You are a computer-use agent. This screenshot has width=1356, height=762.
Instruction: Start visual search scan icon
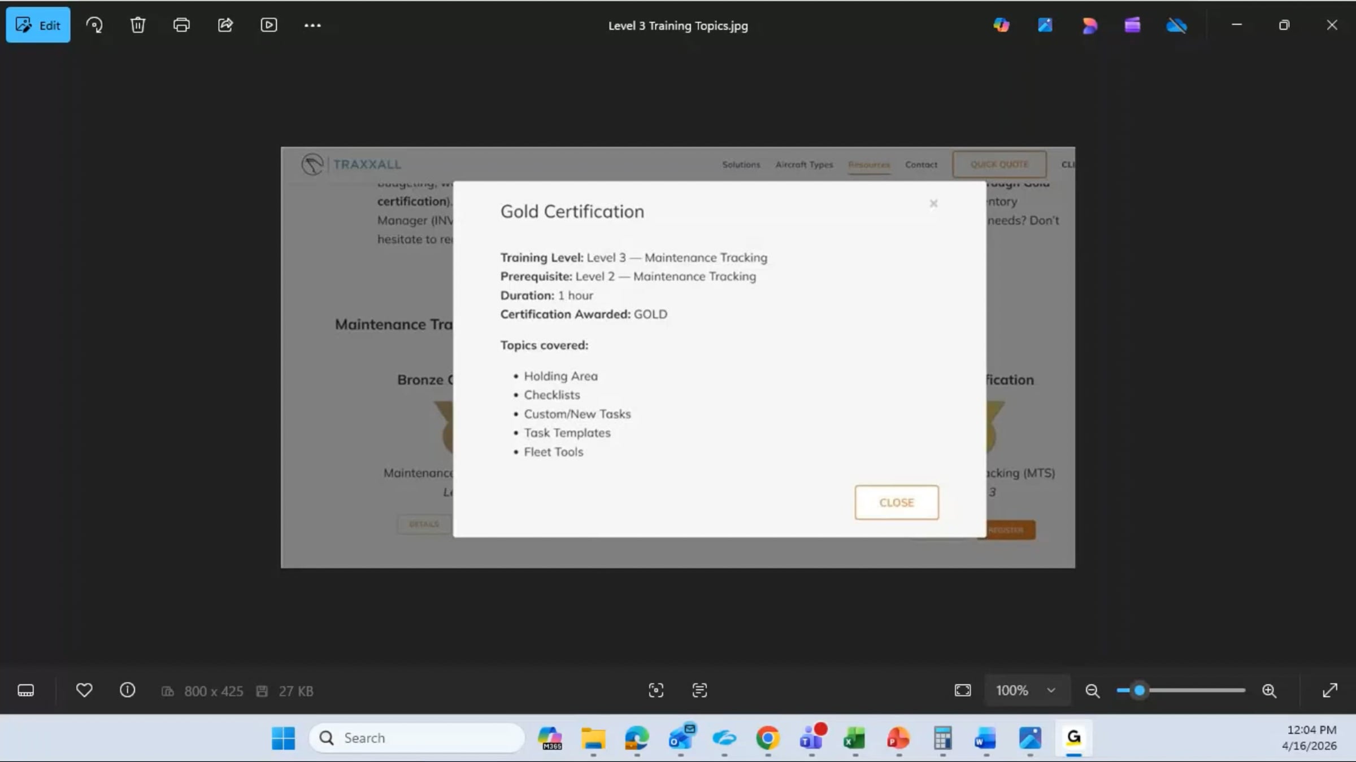tap(656, 690)
